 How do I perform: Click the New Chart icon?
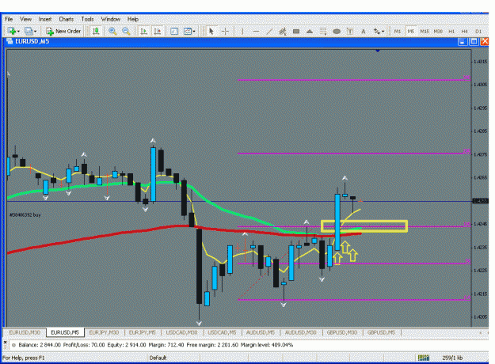click(x=12, y=31)
